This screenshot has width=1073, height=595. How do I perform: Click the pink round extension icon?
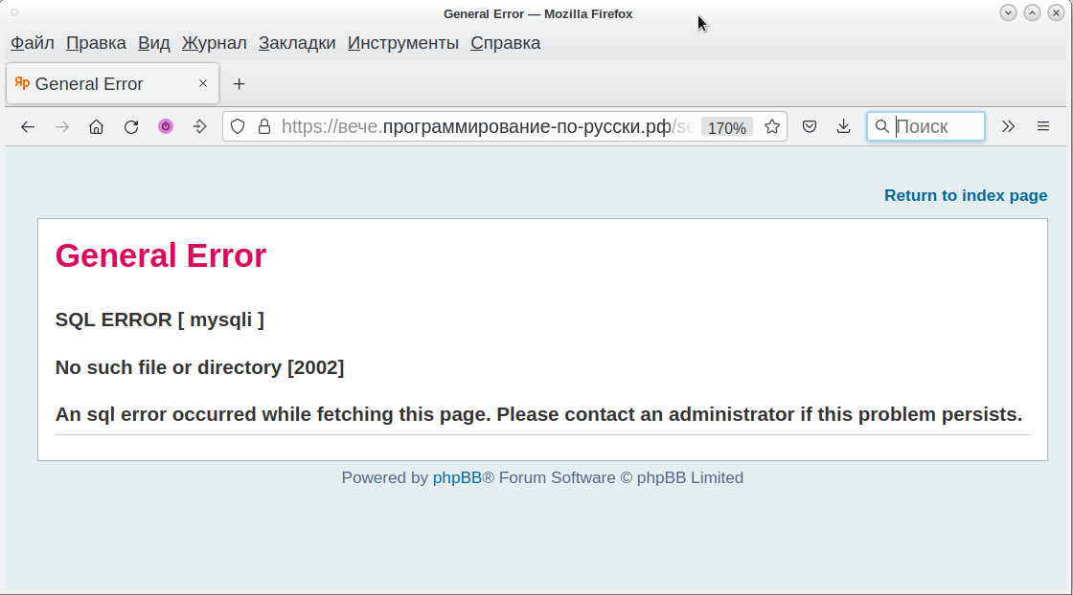(166, 126)
